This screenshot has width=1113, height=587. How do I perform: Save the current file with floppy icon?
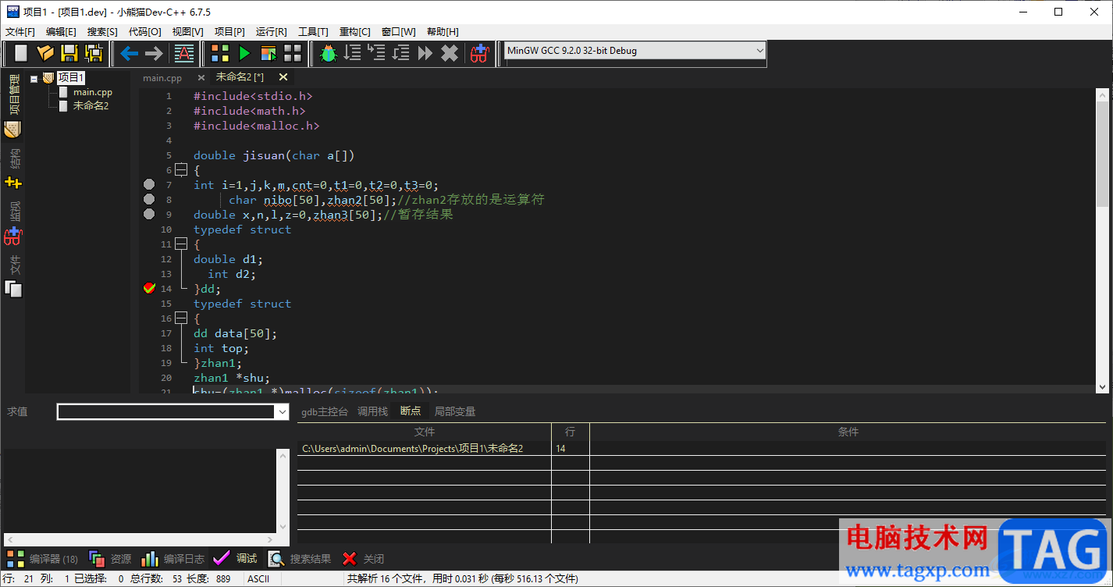click(69, 53)
